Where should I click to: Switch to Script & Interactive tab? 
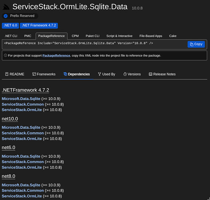(x=119, y=36)
